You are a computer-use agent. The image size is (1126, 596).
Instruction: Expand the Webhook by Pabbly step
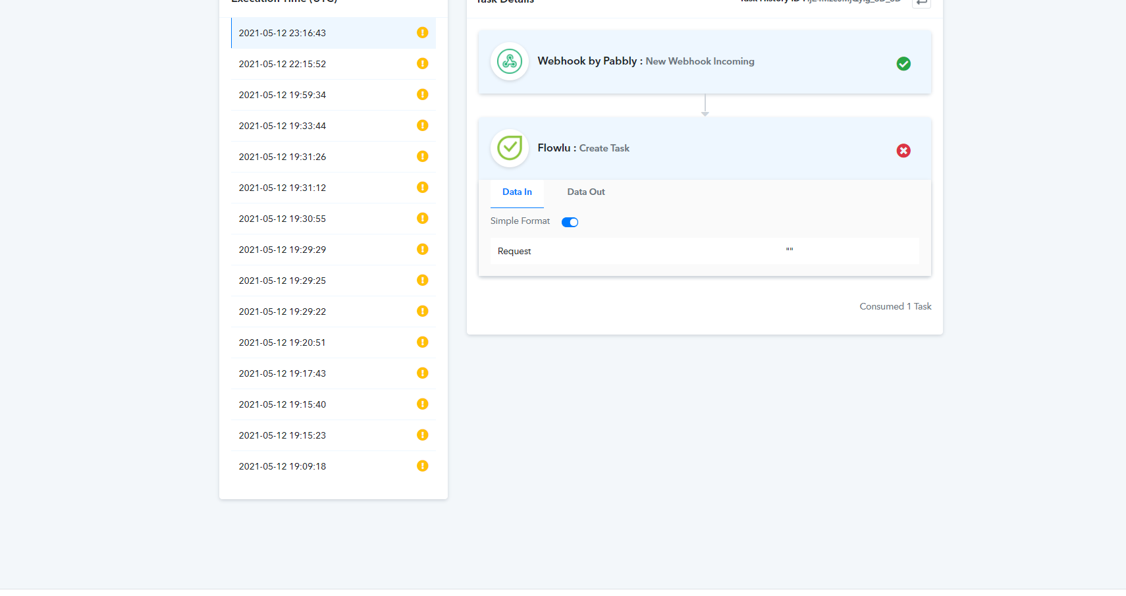click(705, 62)
